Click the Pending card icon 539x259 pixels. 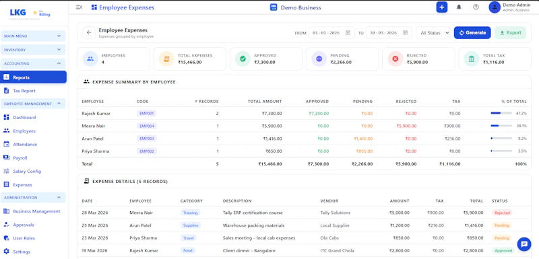pos(319,59)
